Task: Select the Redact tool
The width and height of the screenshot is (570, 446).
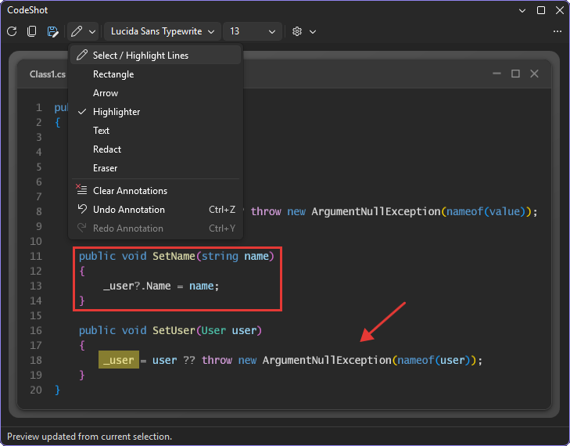Action: (x=156, y=149)
